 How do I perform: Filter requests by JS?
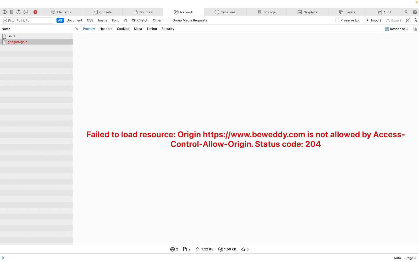pos(125,20)
